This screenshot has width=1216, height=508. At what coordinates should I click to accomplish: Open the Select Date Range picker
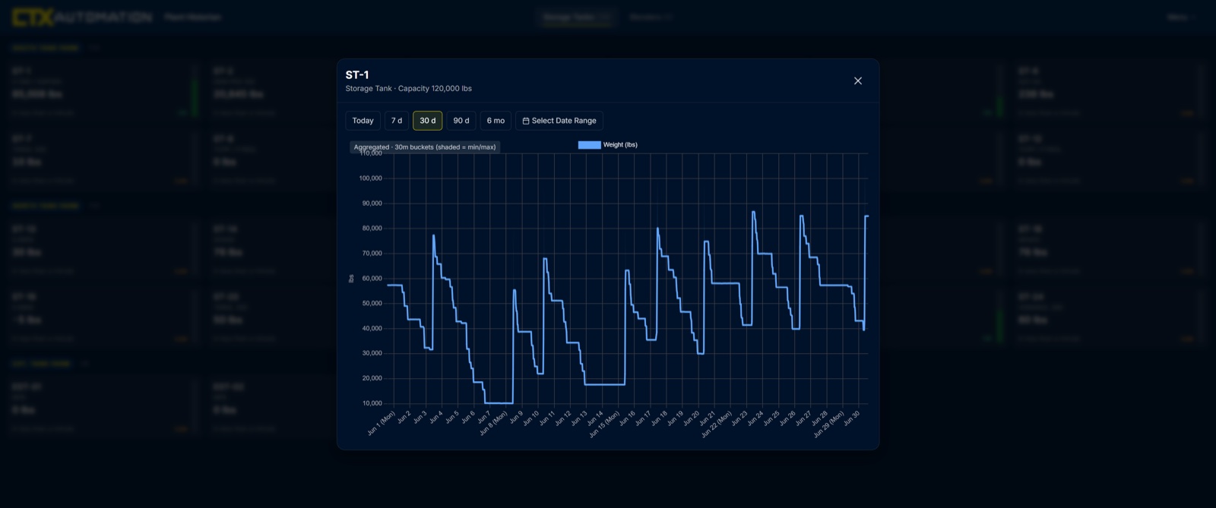point(559,121)
